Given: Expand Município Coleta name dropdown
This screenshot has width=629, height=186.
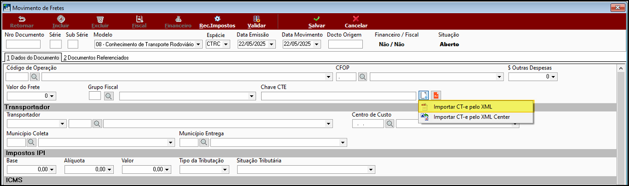Looking at the screenshot, I should pyautogui.click(x=171, y=142).
